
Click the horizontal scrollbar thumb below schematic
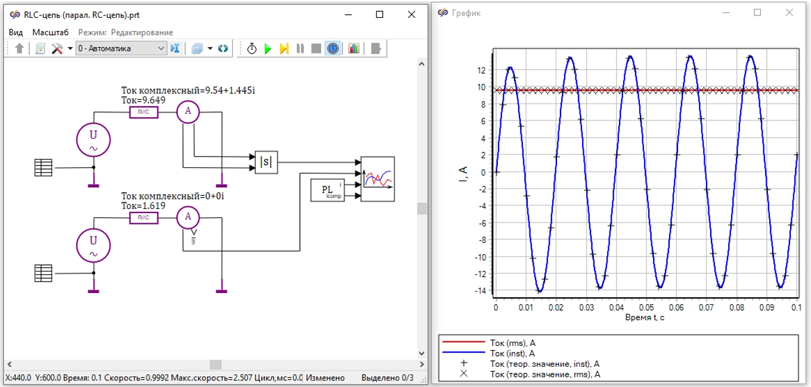[x=216, y=364]
